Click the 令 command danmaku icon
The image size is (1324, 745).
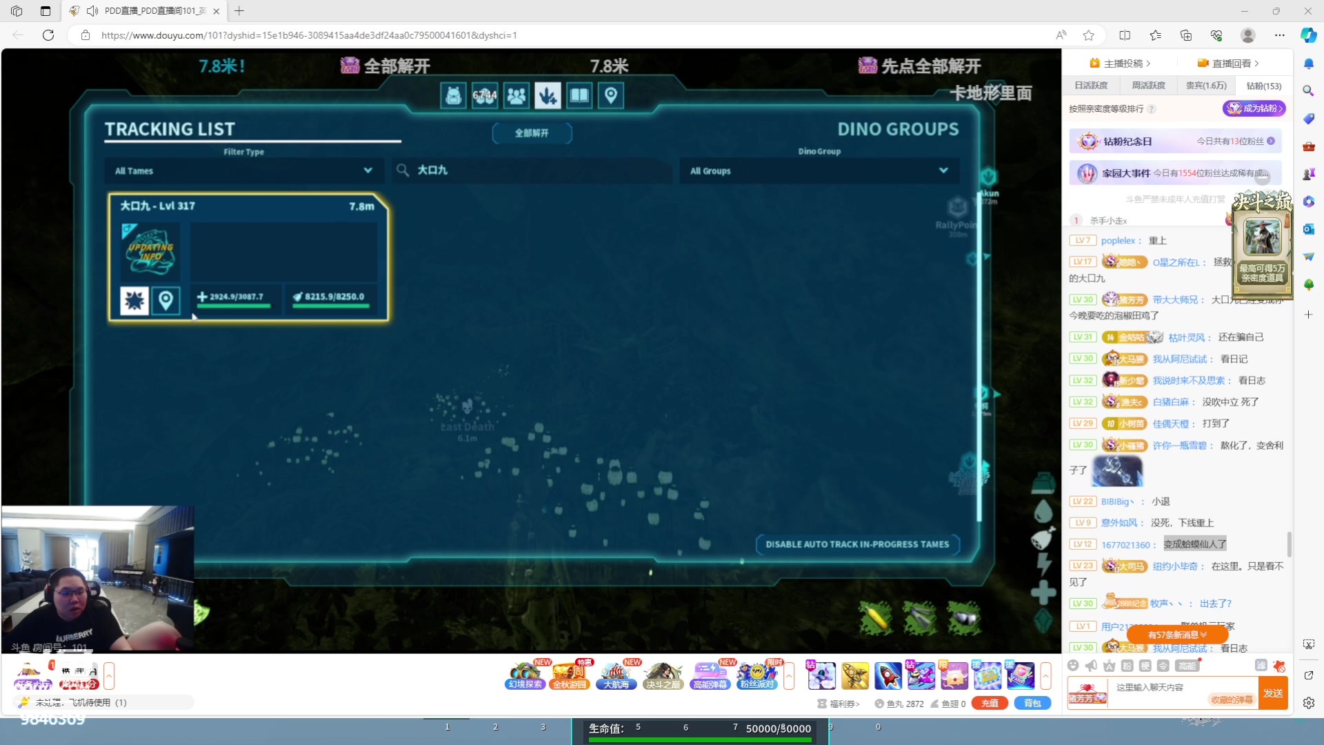point(1163,666)
